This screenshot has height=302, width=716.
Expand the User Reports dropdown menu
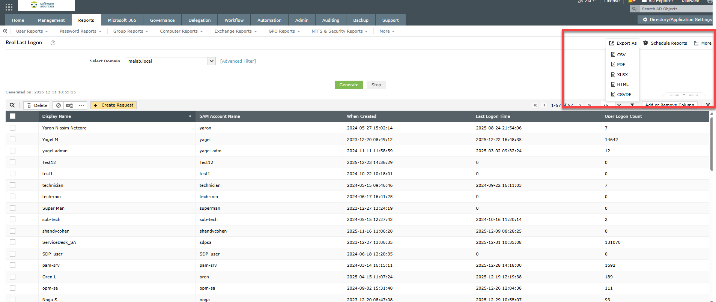pos(32,32)
